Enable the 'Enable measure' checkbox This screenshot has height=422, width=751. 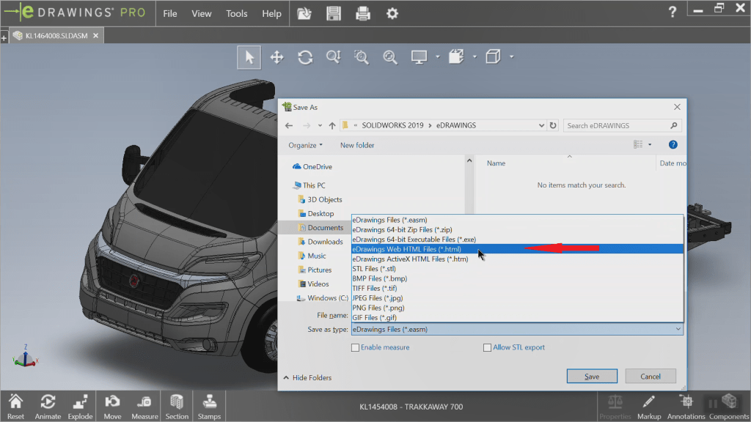(x=356, y=348)
